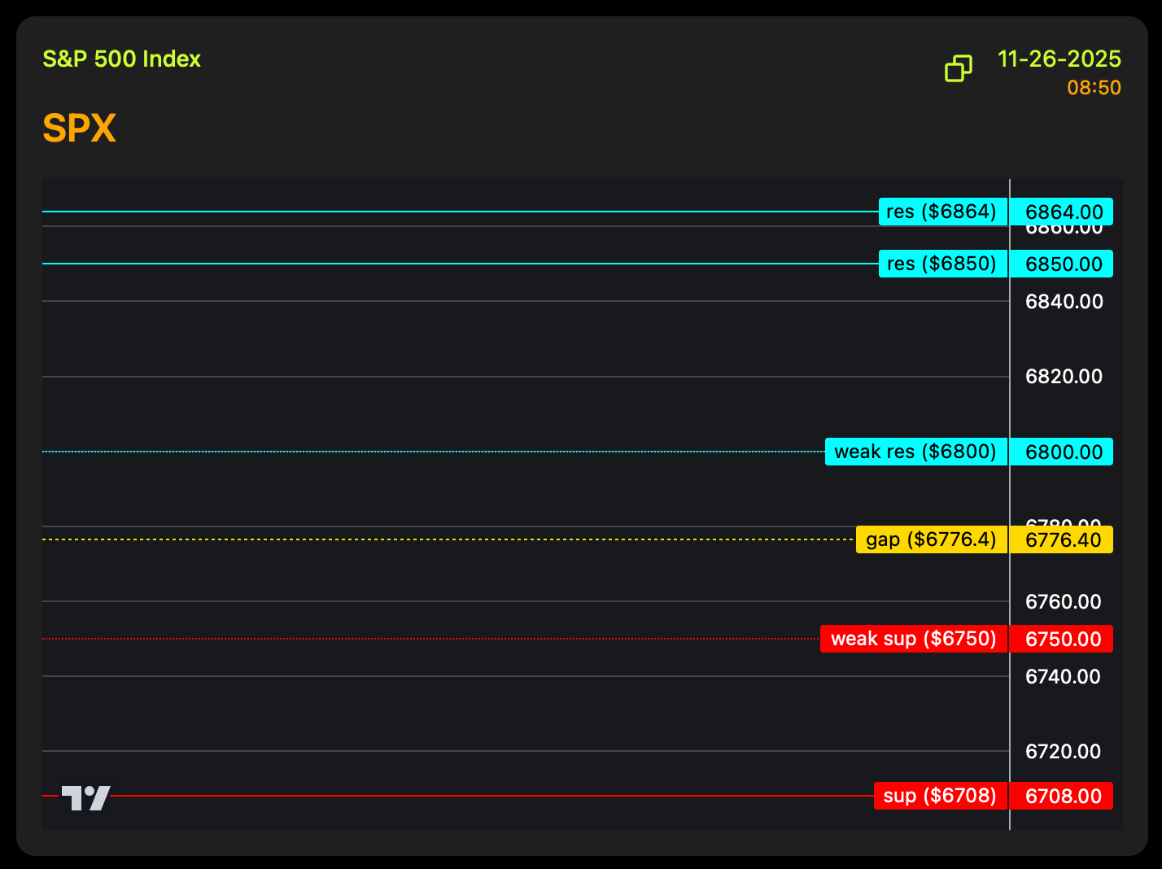The height and width of the screenshot is (869, 1162).
Task: Click the cyan 6850.00 price axis tag
Action: (x=1062, y=264)
